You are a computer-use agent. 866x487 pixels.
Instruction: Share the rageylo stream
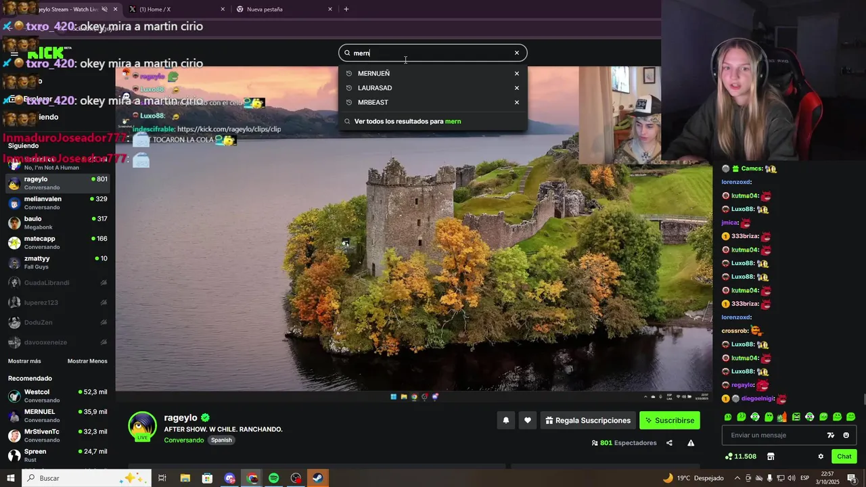pos(669,443)
